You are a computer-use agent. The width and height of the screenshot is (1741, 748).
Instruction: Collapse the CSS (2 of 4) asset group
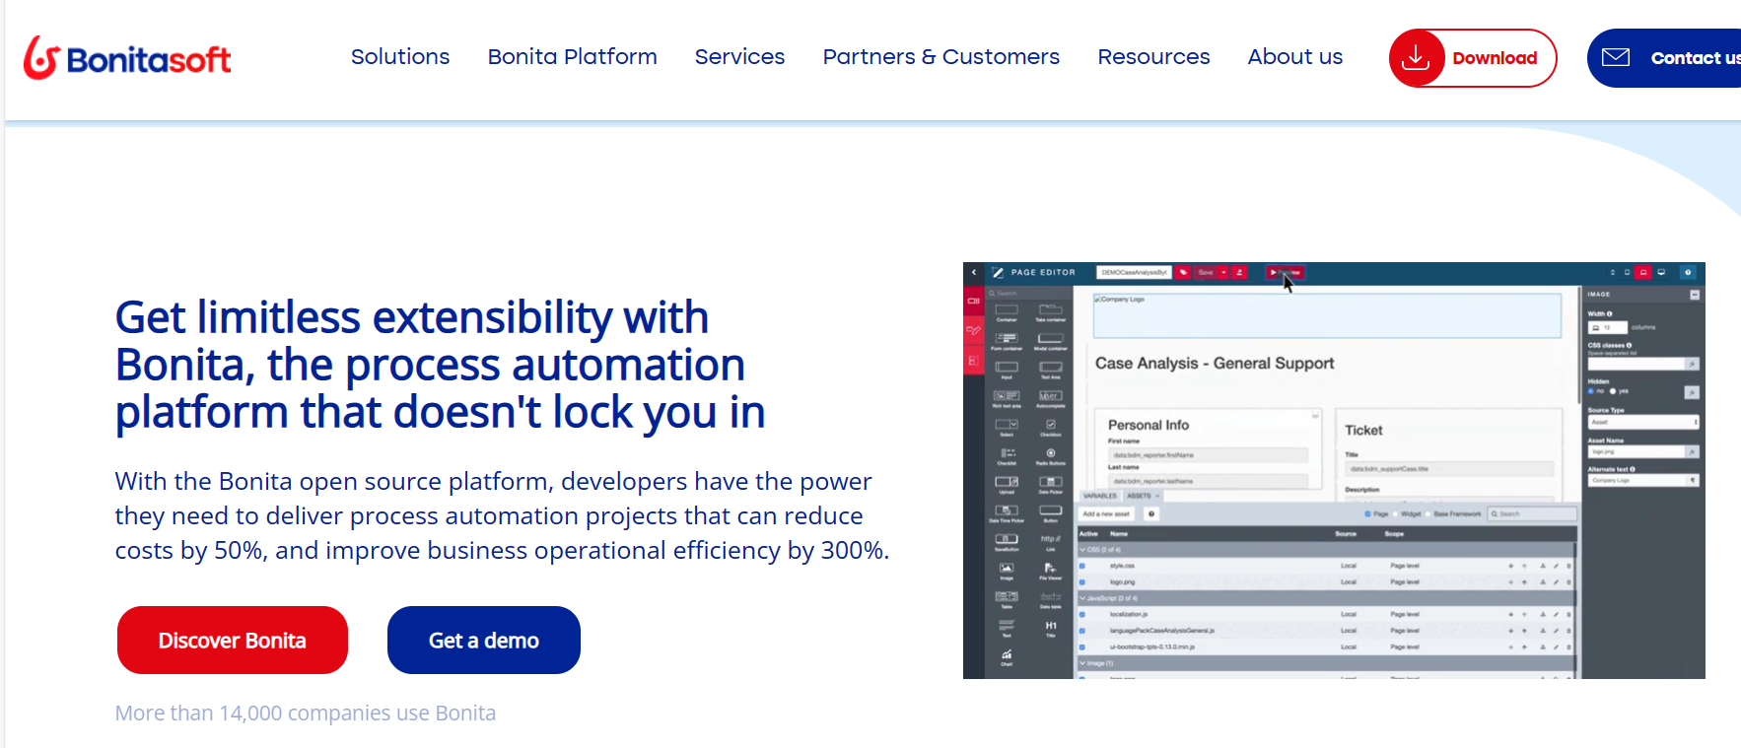click(x=1082, y=550)
